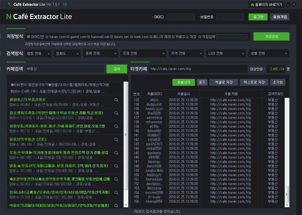Select result row number 133

[x=208, y=100]
